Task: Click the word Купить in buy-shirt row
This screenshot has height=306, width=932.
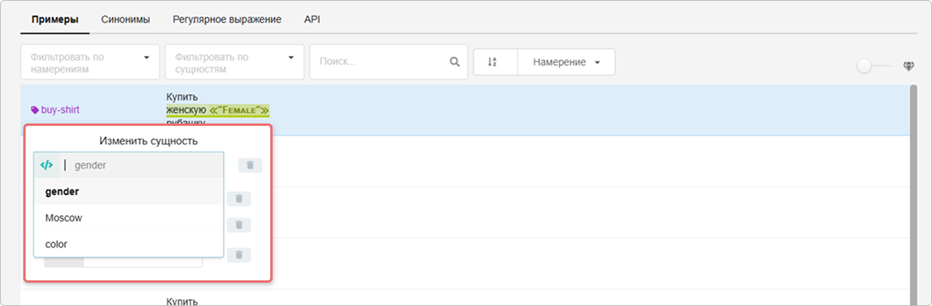Action: pyautogui.click(x=183, y=97)
